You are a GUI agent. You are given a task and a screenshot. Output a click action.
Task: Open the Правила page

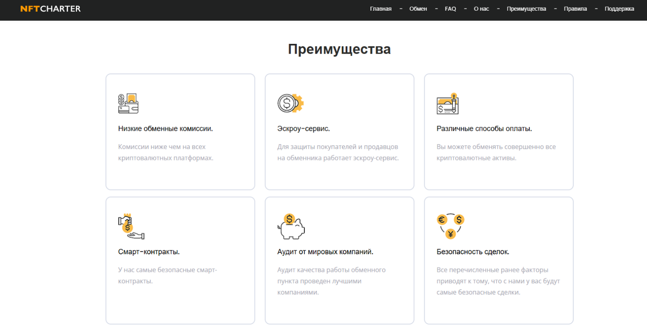[575, 9]
